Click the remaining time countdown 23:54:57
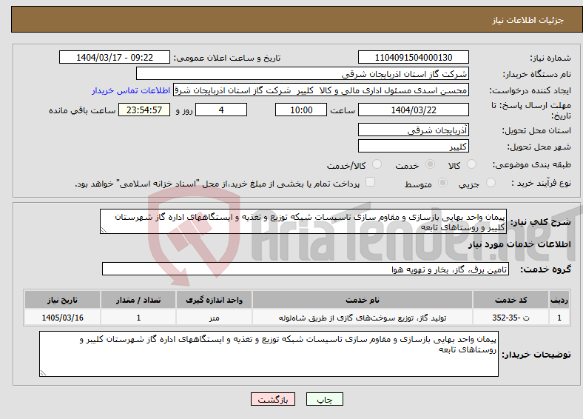Viewport: 583px width, 419px height. click(144, 110)
